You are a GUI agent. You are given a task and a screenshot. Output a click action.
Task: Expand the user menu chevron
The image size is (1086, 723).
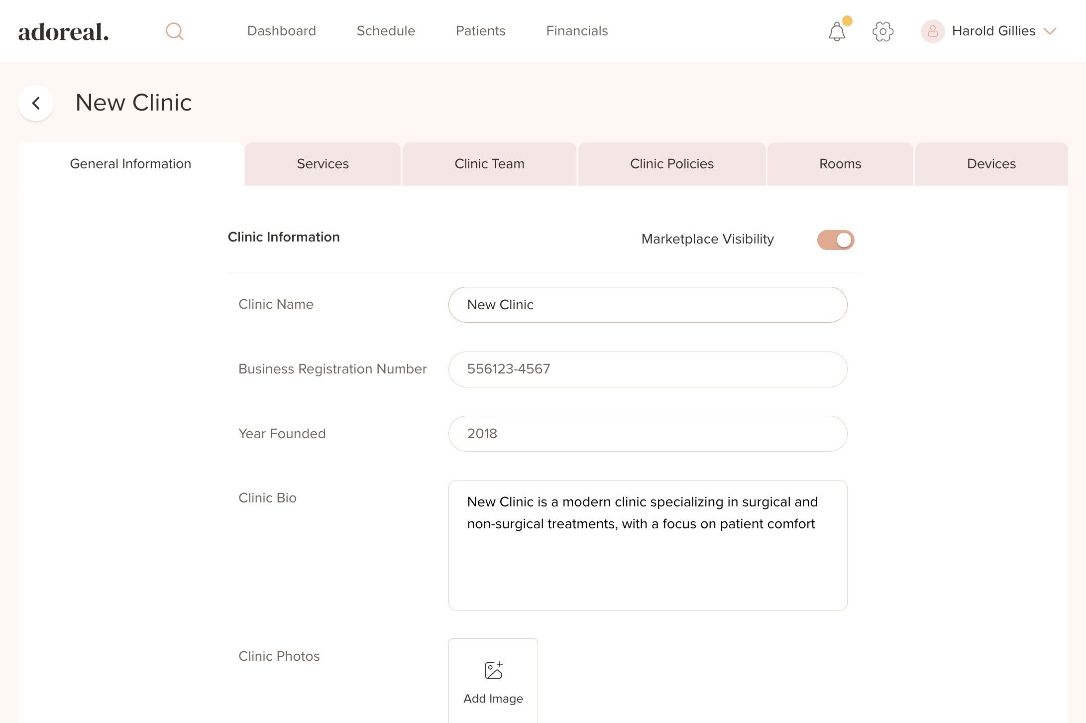tap(1050, 31)
